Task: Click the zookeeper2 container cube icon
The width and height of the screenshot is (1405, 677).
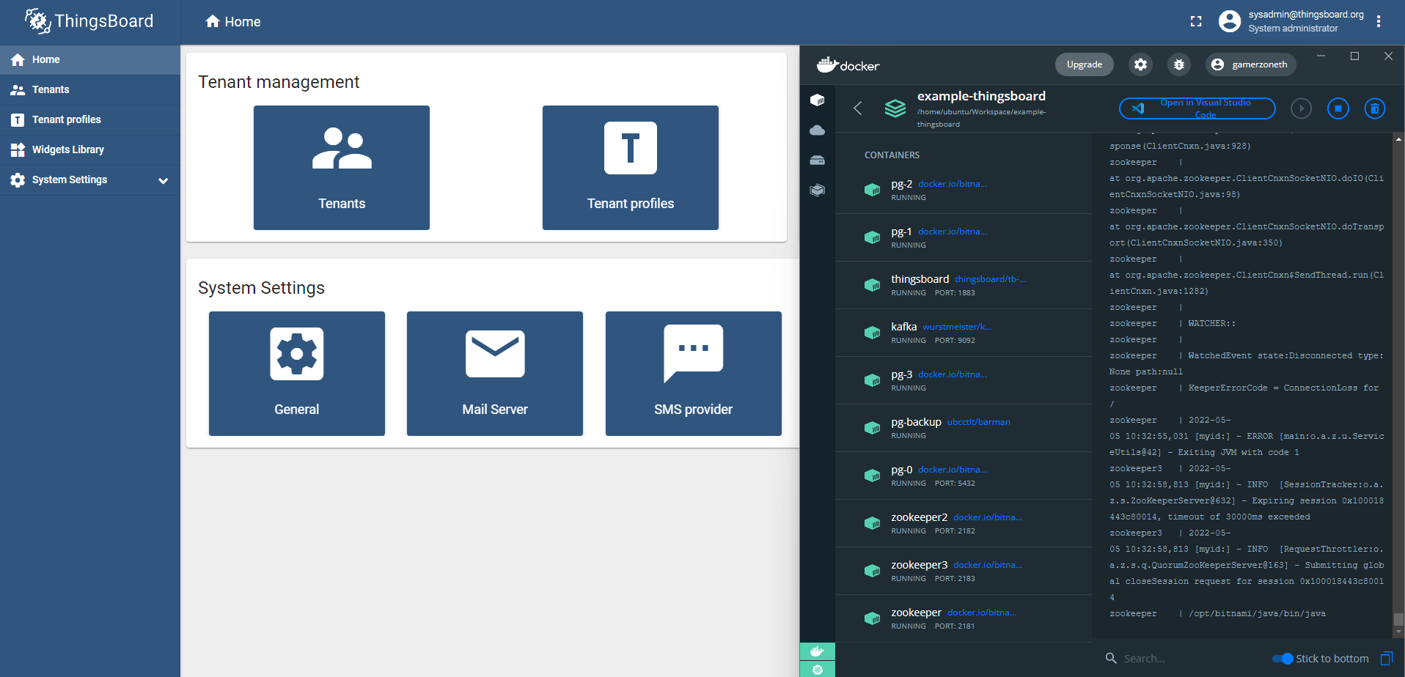Action: coord(872,523)
